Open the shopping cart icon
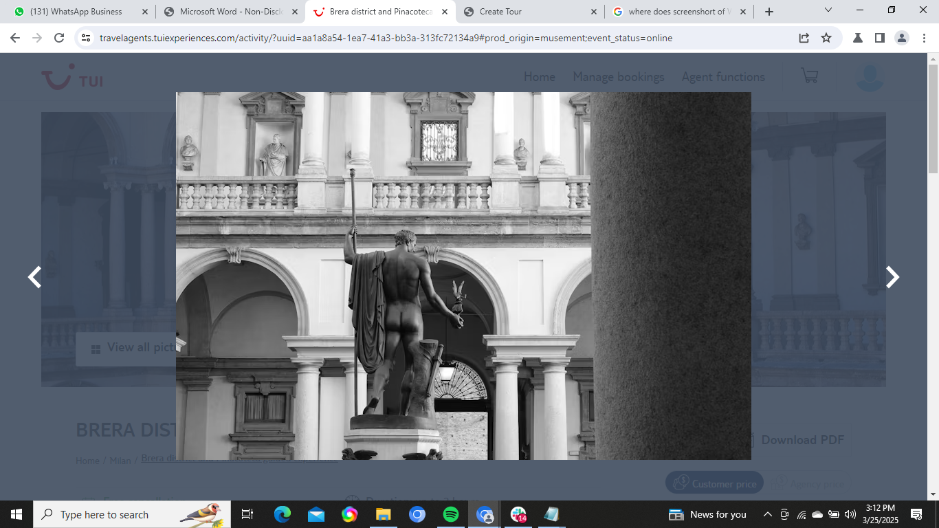939x528 pixels. coord(810,76)
